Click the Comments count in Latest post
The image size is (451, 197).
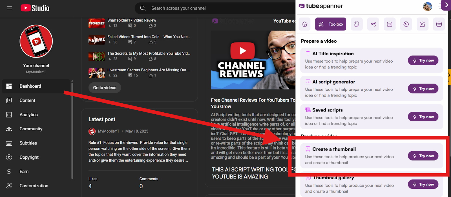[141, 186]
